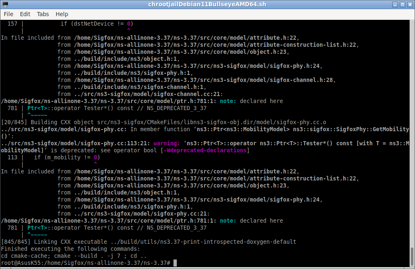Open the Edit menu

pos(25,14)
